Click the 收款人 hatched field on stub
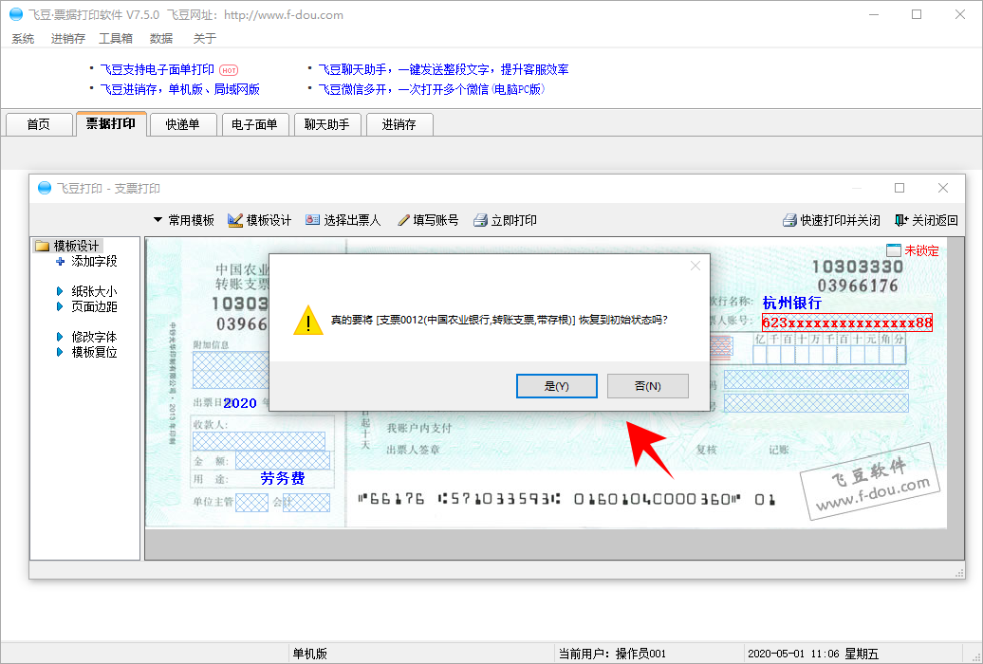The width and height of the screenshot is (983, 664). point(259,441)
